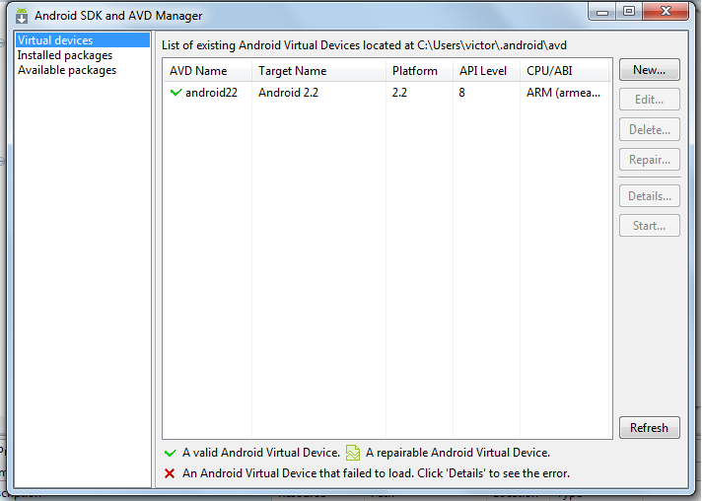Click the Delete... button
The height and width of the screenshot is (501, 702).
[x=650, y=130]
